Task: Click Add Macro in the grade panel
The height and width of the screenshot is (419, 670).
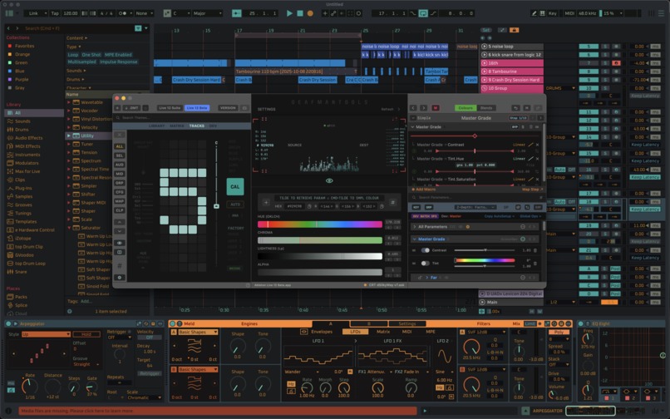Action: (x=423, y=189)
